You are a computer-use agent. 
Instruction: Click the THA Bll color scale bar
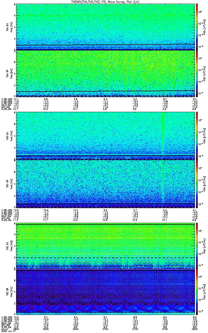[197, 73]
